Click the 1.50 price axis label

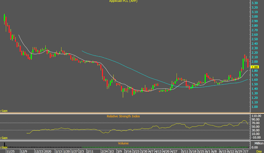click(255, 84)
